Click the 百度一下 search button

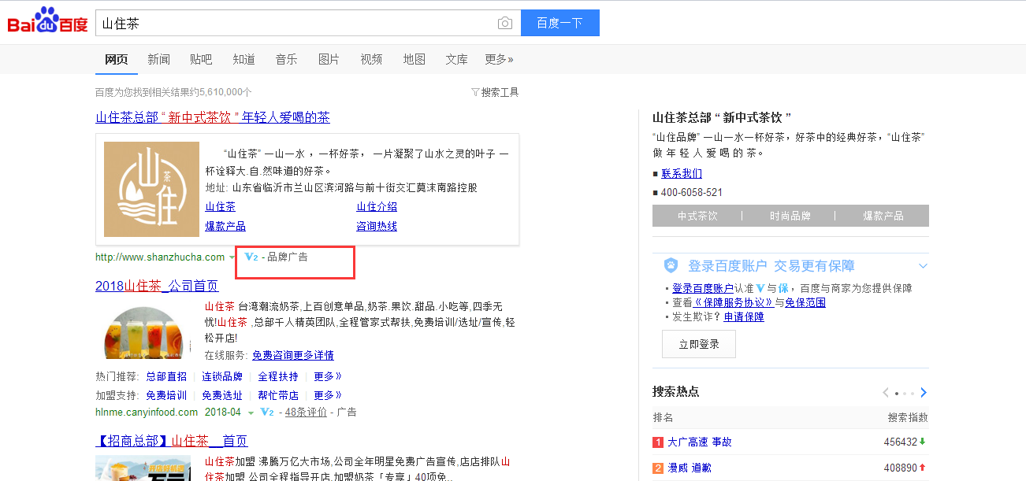click(559, 23)
